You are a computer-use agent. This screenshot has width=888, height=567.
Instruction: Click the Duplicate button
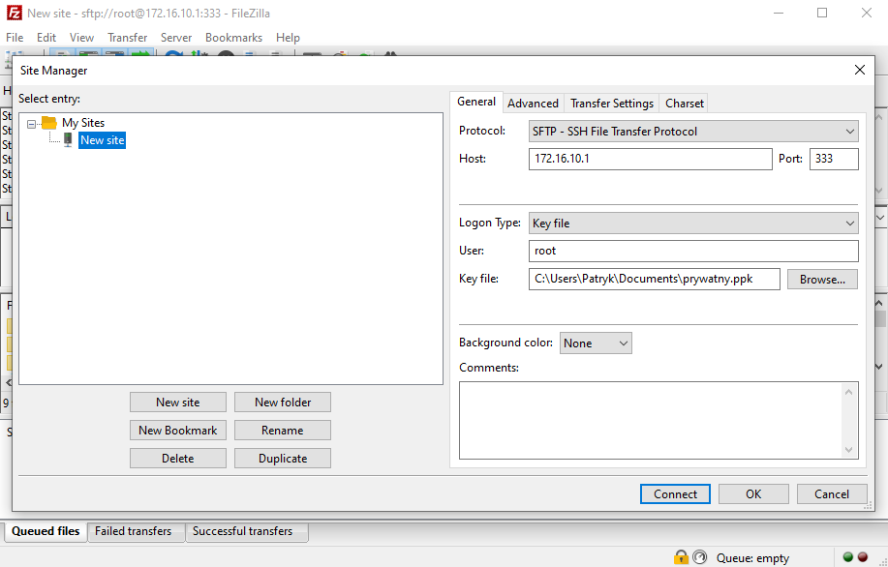(x=283, y=459)
